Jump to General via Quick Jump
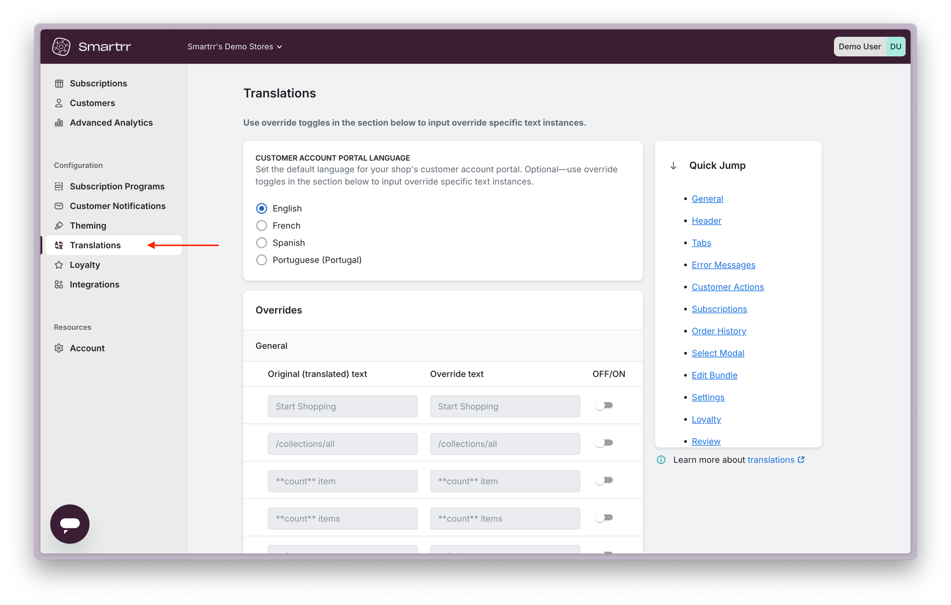Screen dimensions: 951x605 (707, 199)
